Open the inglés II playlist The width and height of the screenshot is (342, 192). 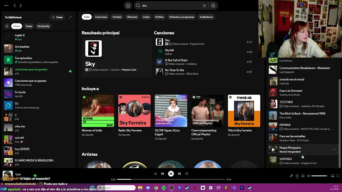click(39, 37)
